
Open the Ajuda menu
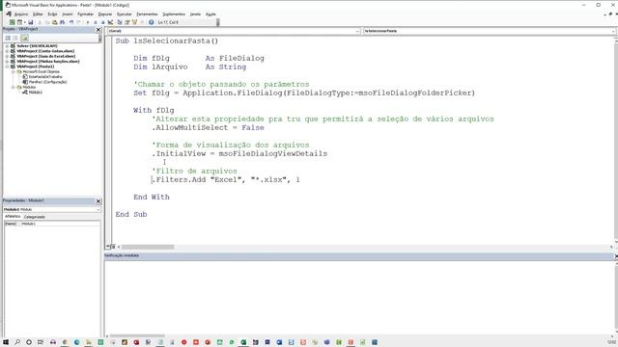tap(211, 14)
